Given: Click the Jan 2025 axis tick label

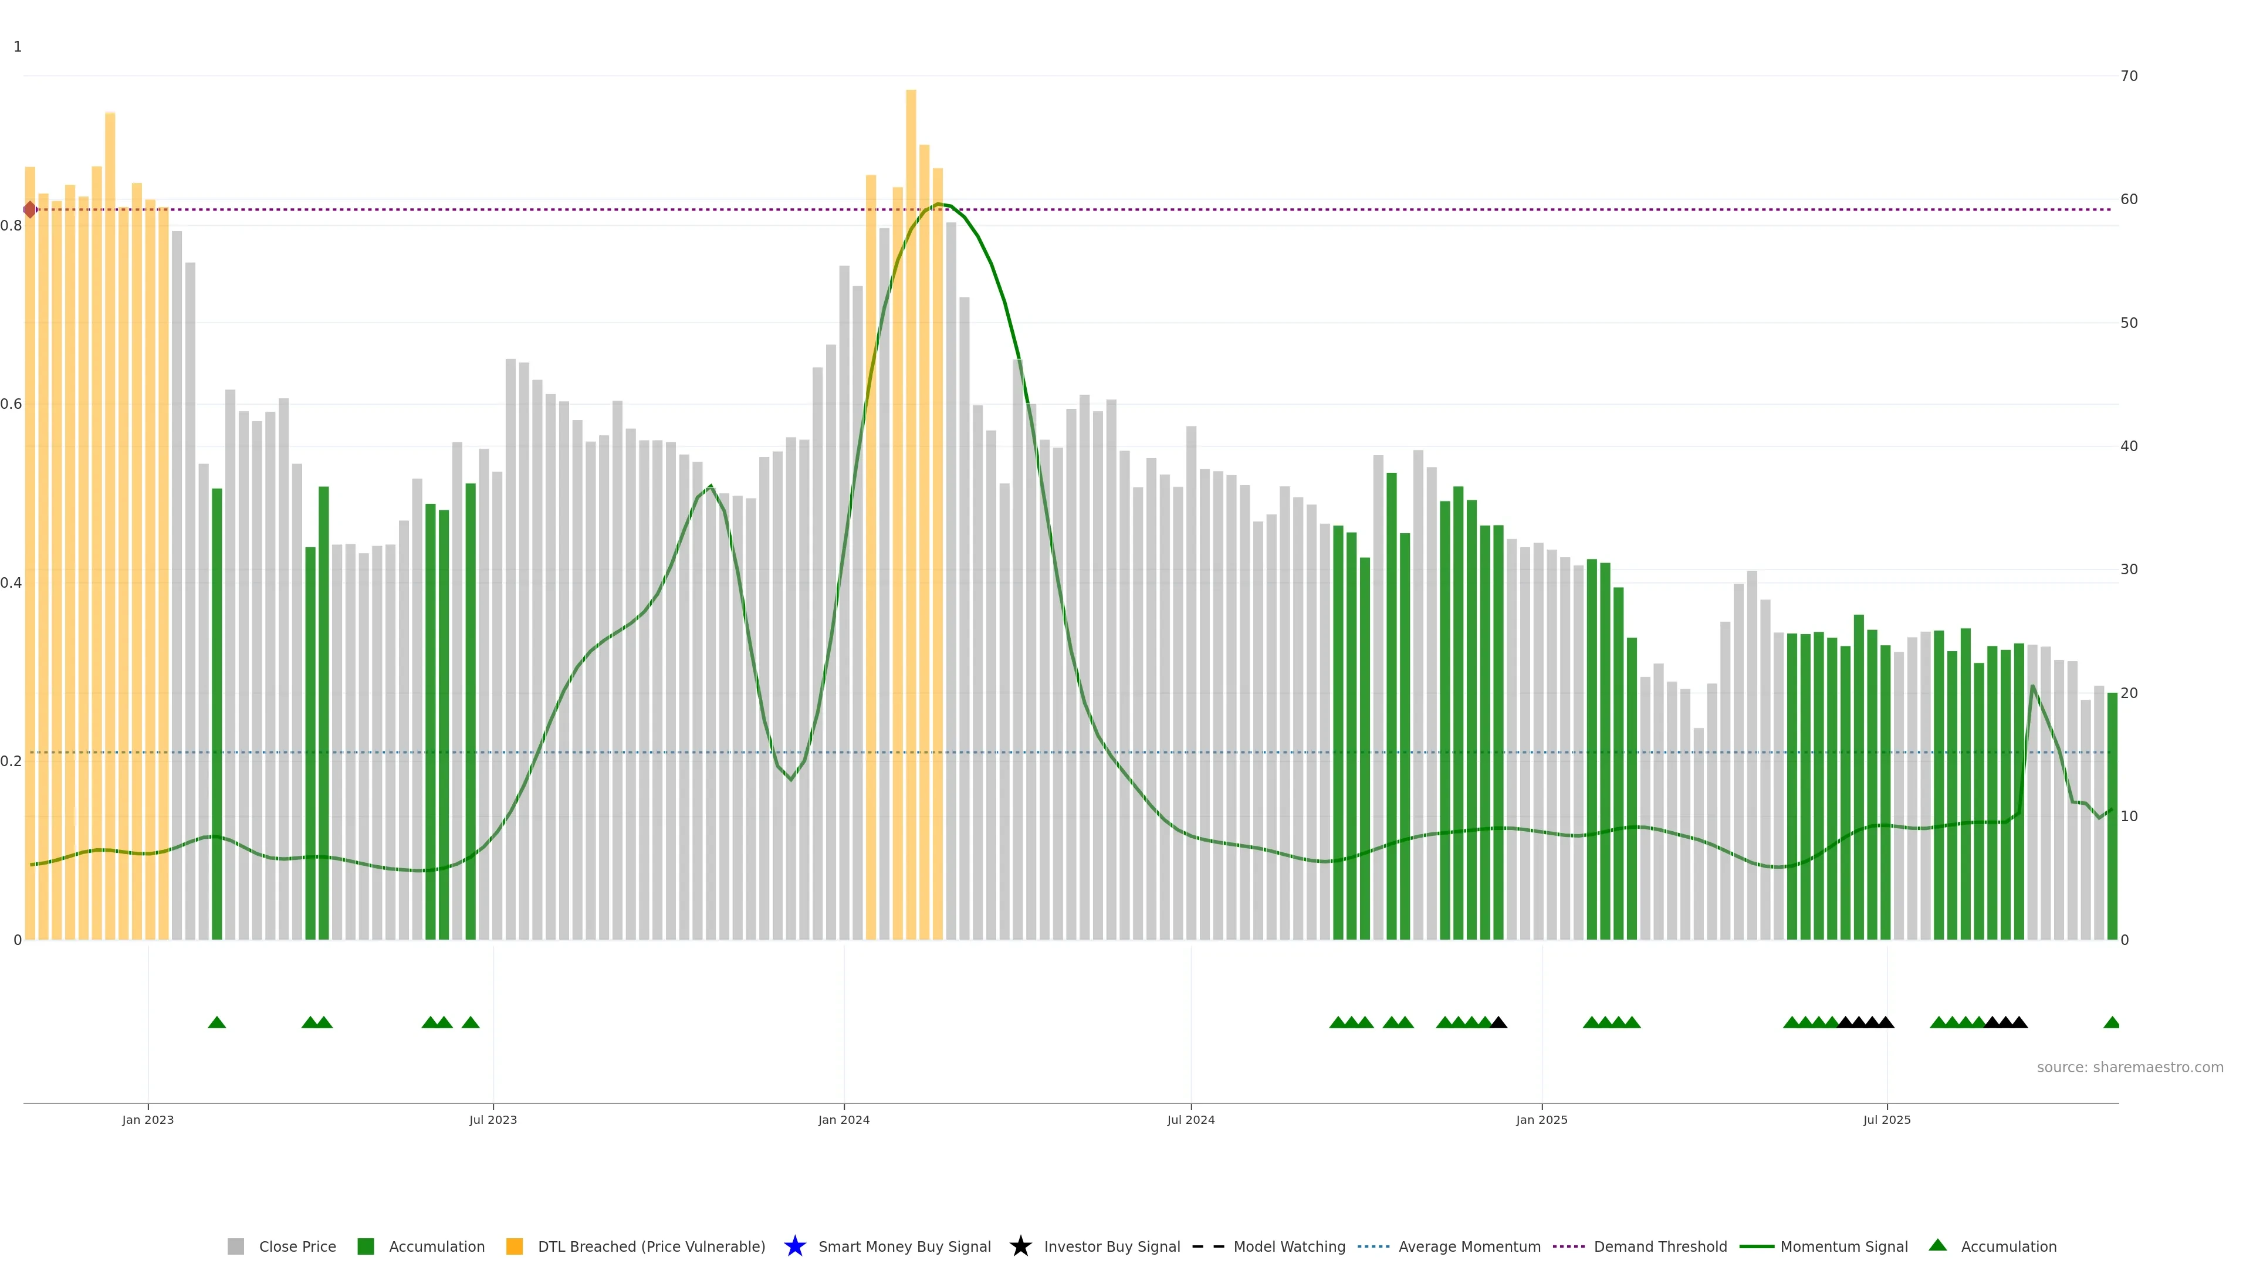Looking at the screenshot, I should click(x=1541, y=1119).
